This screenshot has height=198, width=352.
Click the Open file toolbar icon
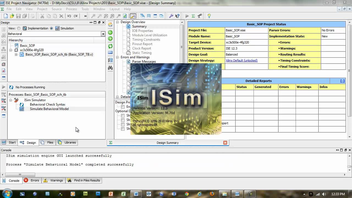coord(12,16)
